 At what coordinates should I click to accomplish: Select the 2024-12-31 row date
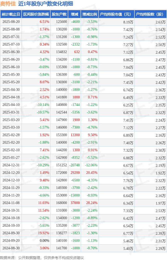coord(11,165)
